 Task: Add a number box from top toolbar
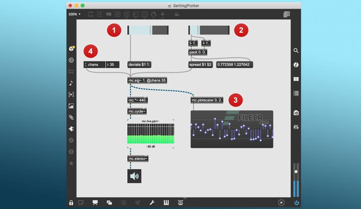pos(136,14)
